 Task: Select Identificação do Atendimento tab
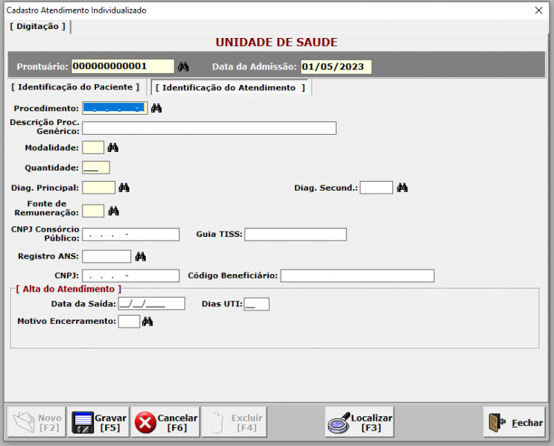pos(230,88)
